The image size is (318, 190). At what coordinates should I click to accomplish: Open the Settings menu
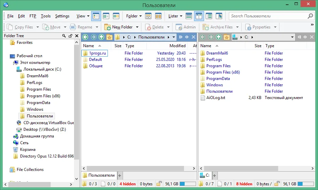point(62,16)
